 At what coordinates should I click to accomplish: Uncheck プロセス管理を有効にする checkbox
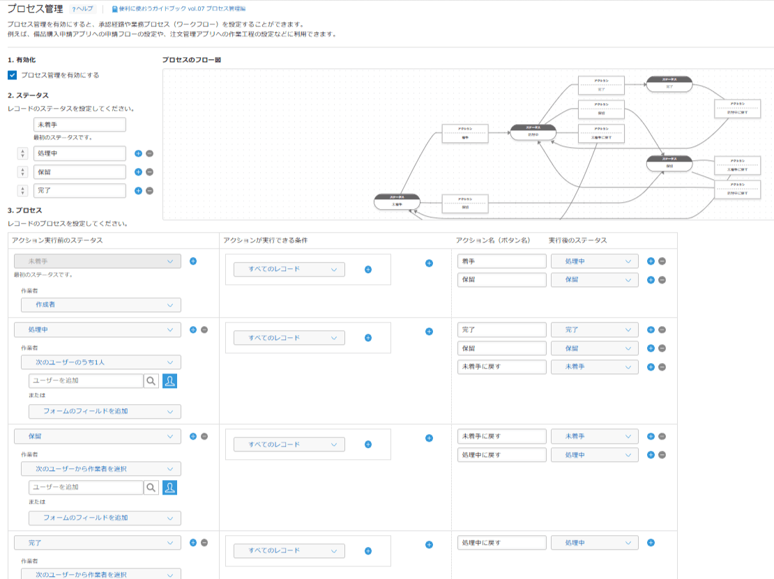(x=13, y=75)
